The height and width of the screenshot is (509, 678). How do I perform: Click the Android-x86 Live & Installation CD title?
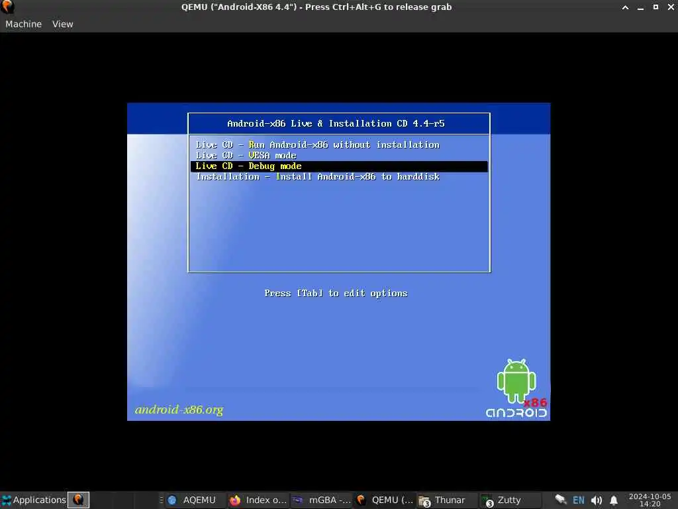click(x=336, y=123)
